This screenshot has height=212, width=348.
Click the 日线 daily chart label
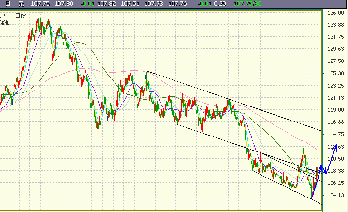click(x=21, y=16)
